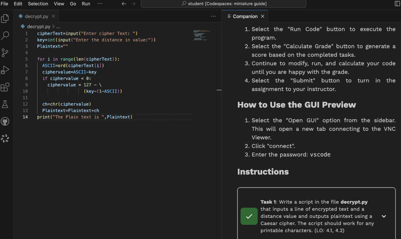The width and height of the screenshot is (401, 239).
Task: Open the Explorer view in activity bar
Action: coord(5,18)
